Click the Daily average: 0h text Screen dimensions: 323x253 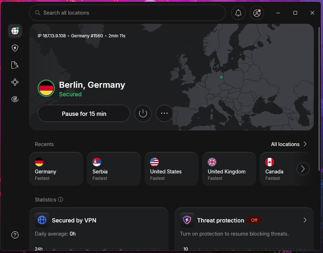55,234
